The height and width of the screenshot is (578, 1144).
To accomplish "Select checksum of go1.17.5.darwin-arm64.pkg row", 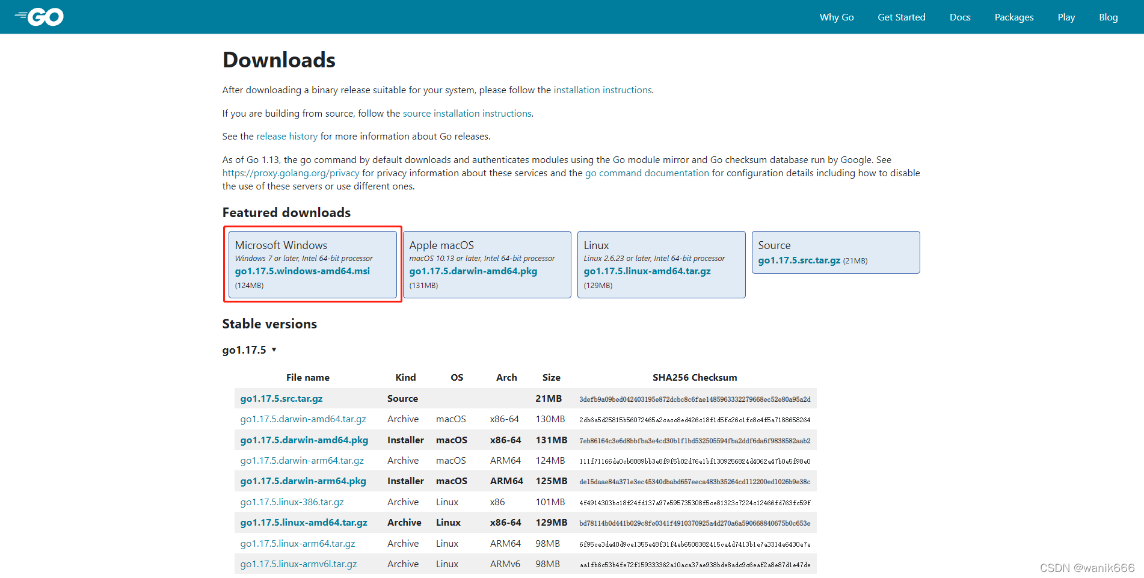I will 695,482.
